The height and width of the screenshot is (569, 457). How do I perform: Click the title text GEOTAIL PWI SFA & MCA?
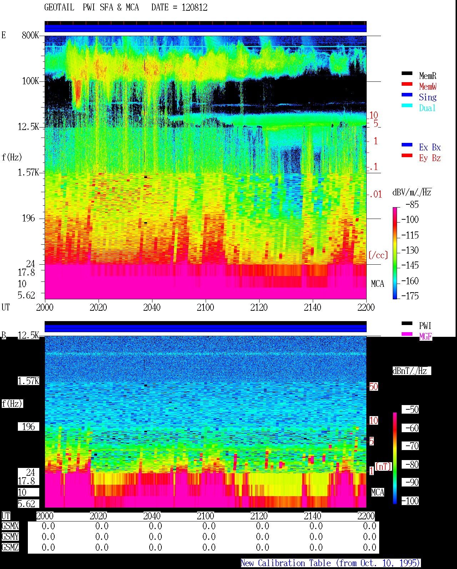click(x=91, y=7)
